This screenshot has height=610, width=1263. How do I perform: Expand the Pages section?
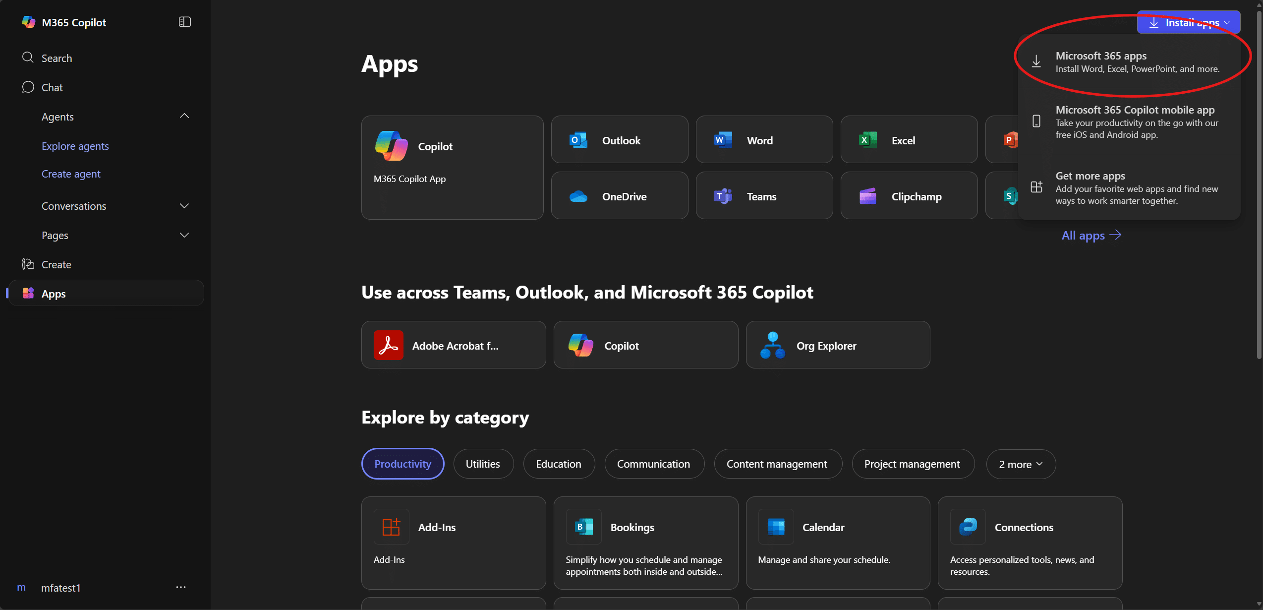coord(184,235)
